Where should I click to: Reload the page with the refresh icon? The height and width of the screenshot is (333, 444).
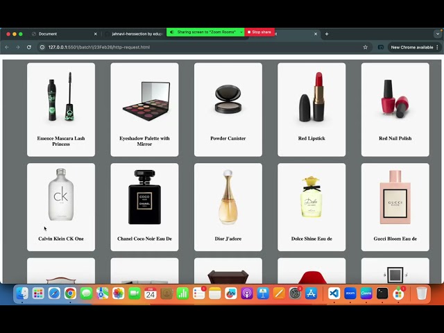click(x=29, y=47)
